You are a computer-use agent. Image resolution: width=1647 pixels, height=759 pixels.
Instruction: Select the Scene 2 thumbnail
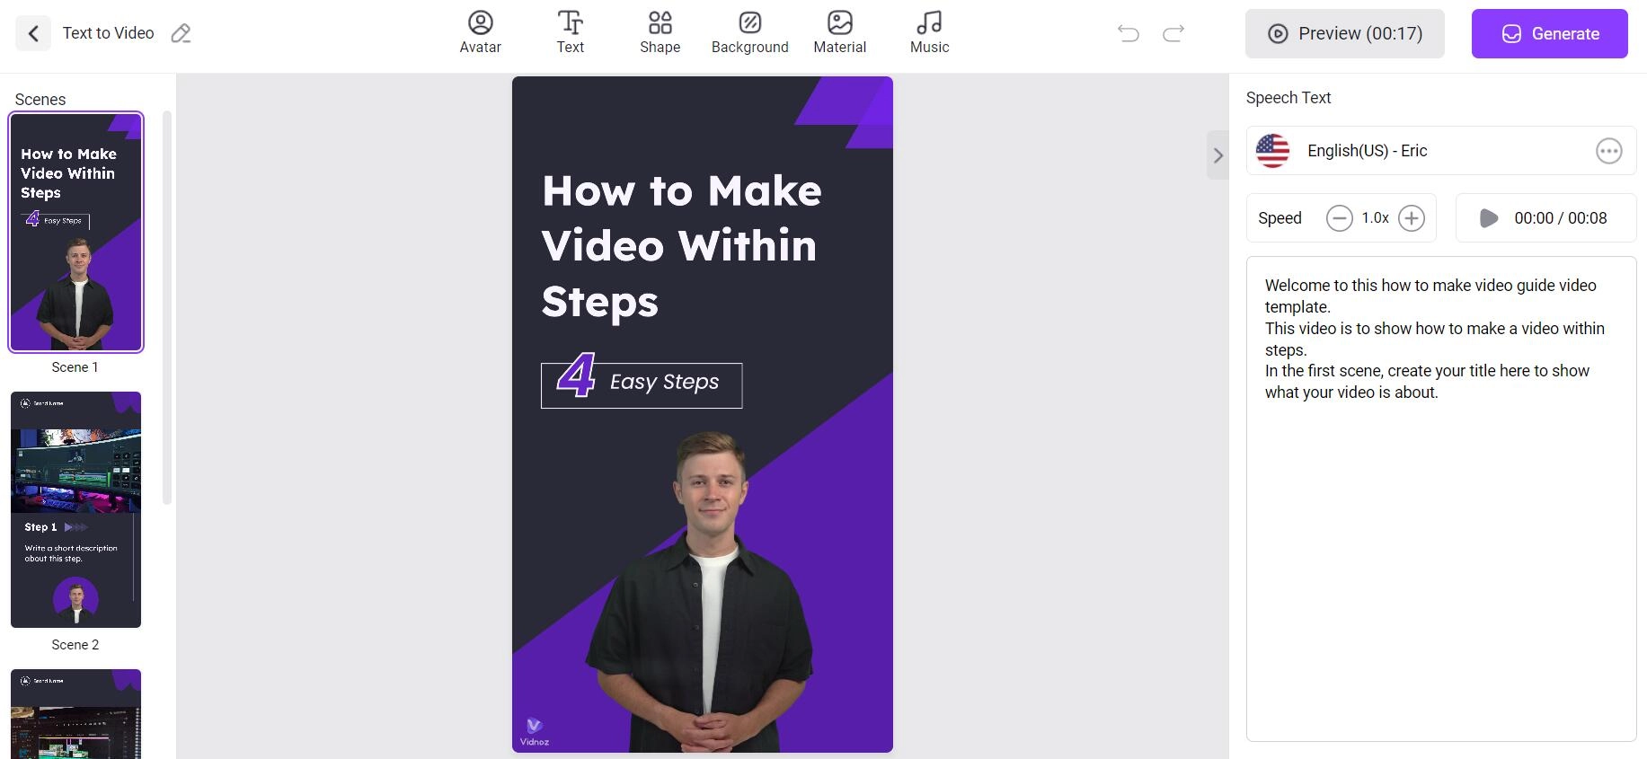pyautogui.click(x=75, y=509)
